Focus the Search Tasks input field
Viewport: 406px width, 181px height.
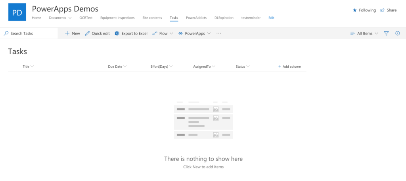click(x=29, y=33)
